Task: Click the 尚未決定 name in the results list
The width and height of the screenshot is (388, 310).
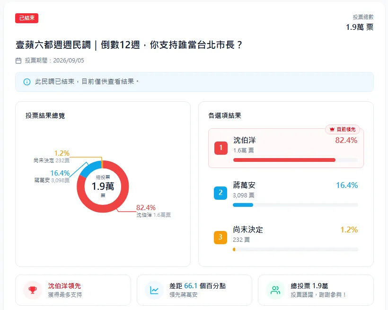Action: pos(247,230)
